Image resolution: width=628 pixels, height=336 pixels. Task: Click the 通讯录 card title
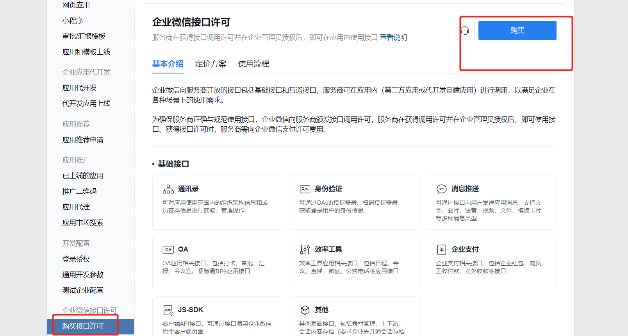[x=188, y=189]
